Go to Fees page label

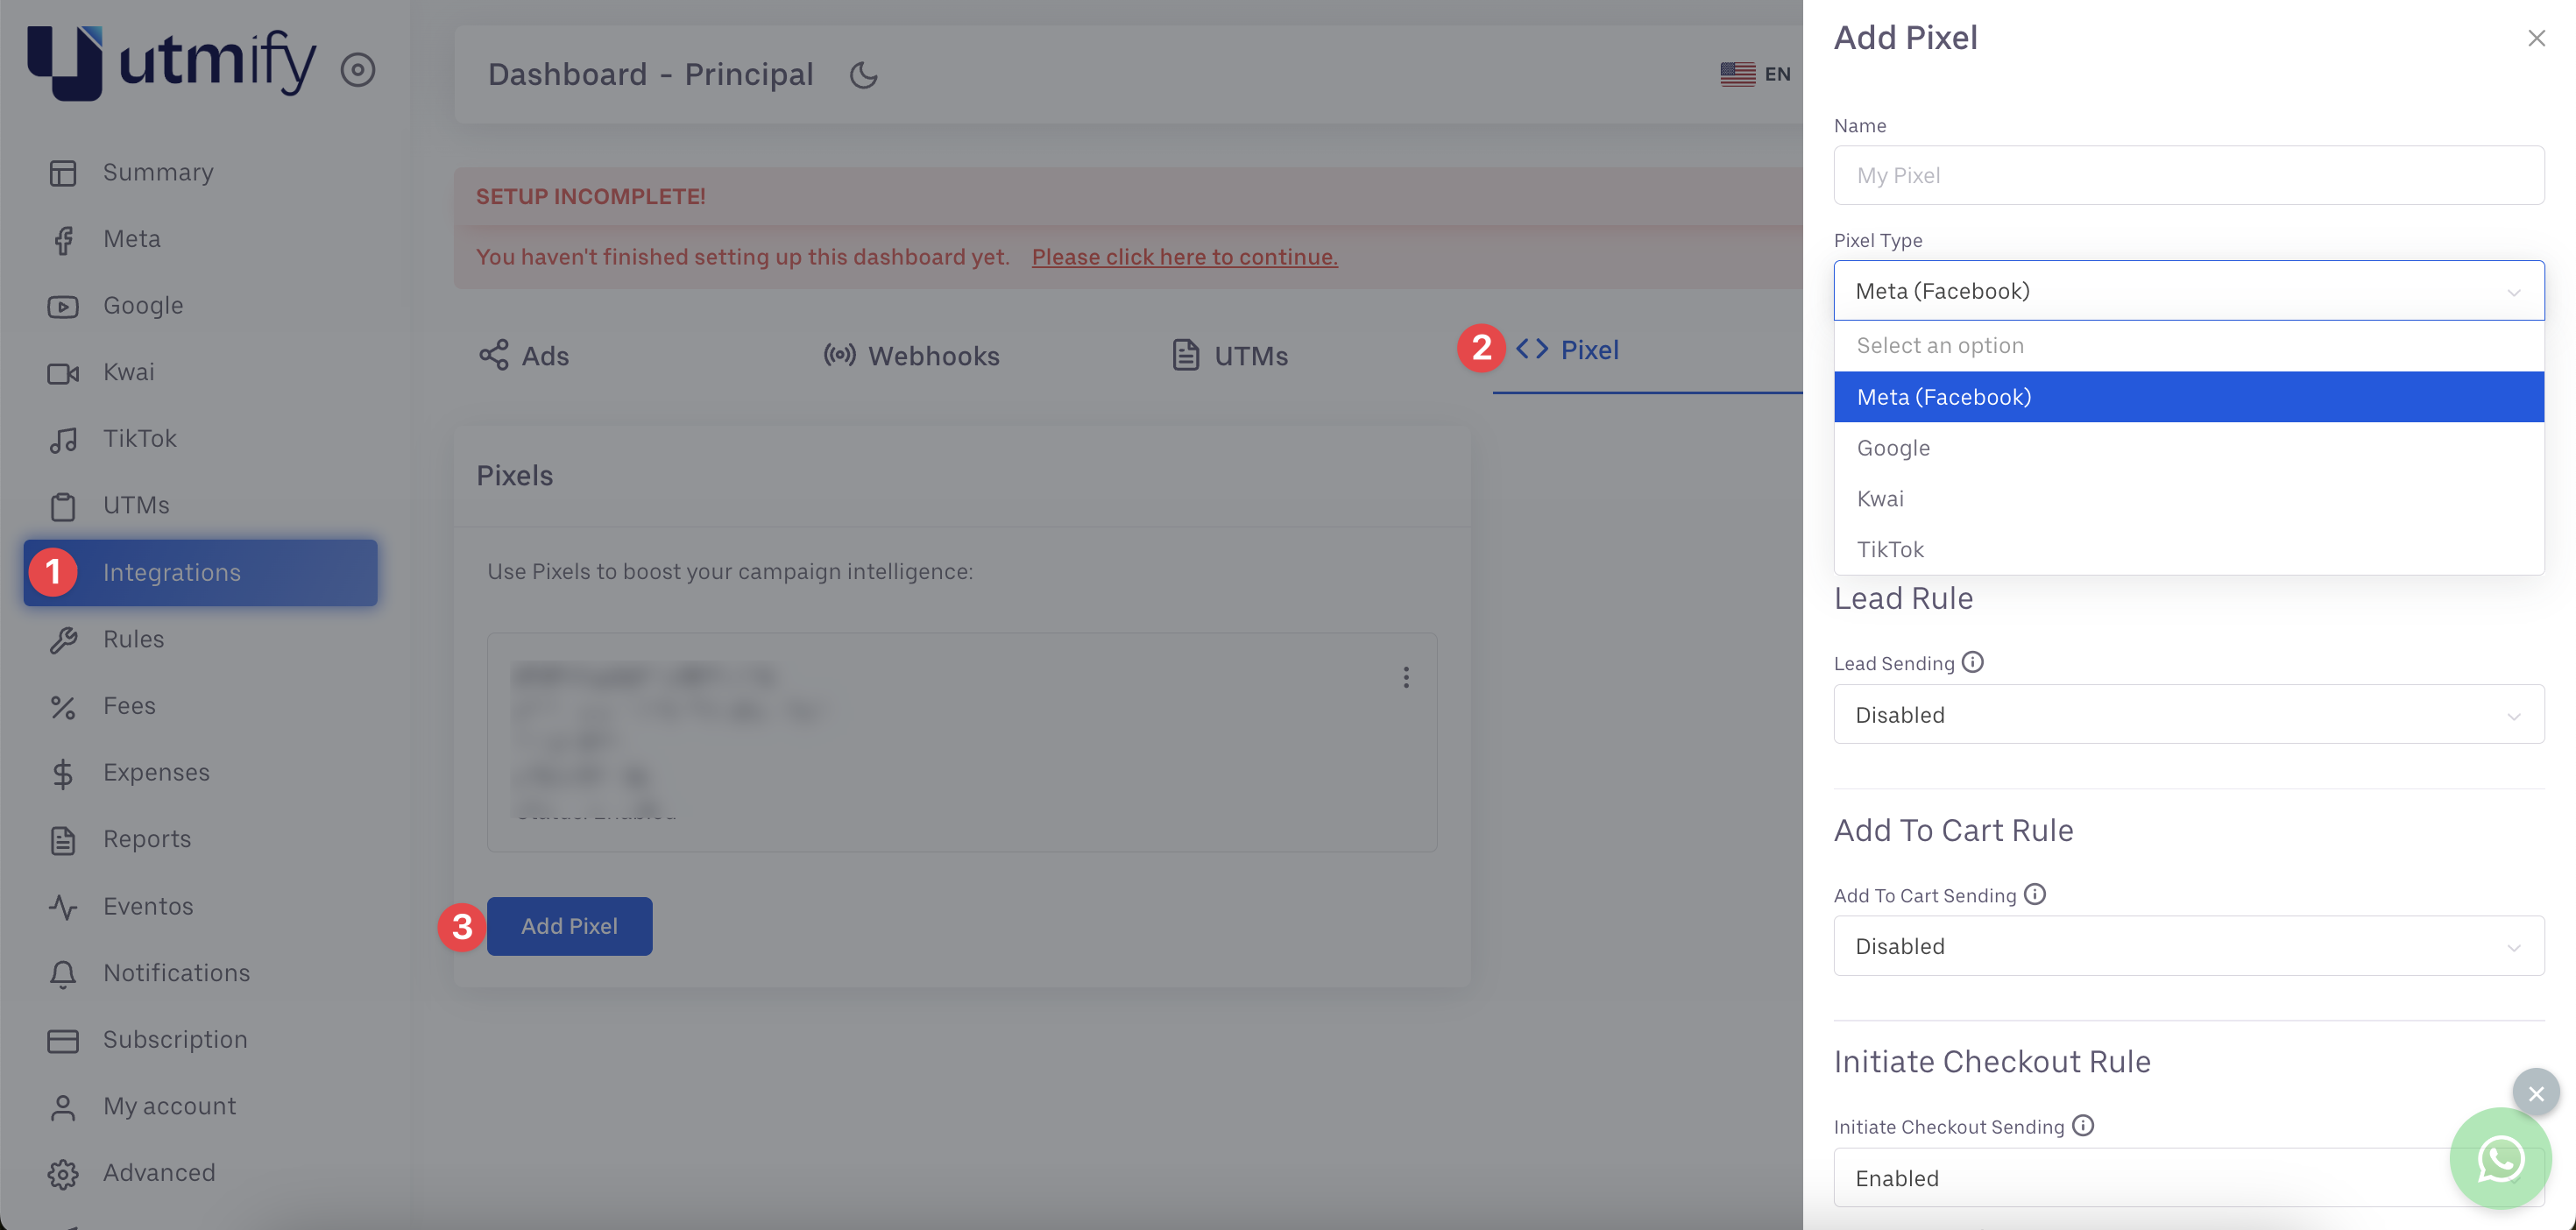click(129, 705)
